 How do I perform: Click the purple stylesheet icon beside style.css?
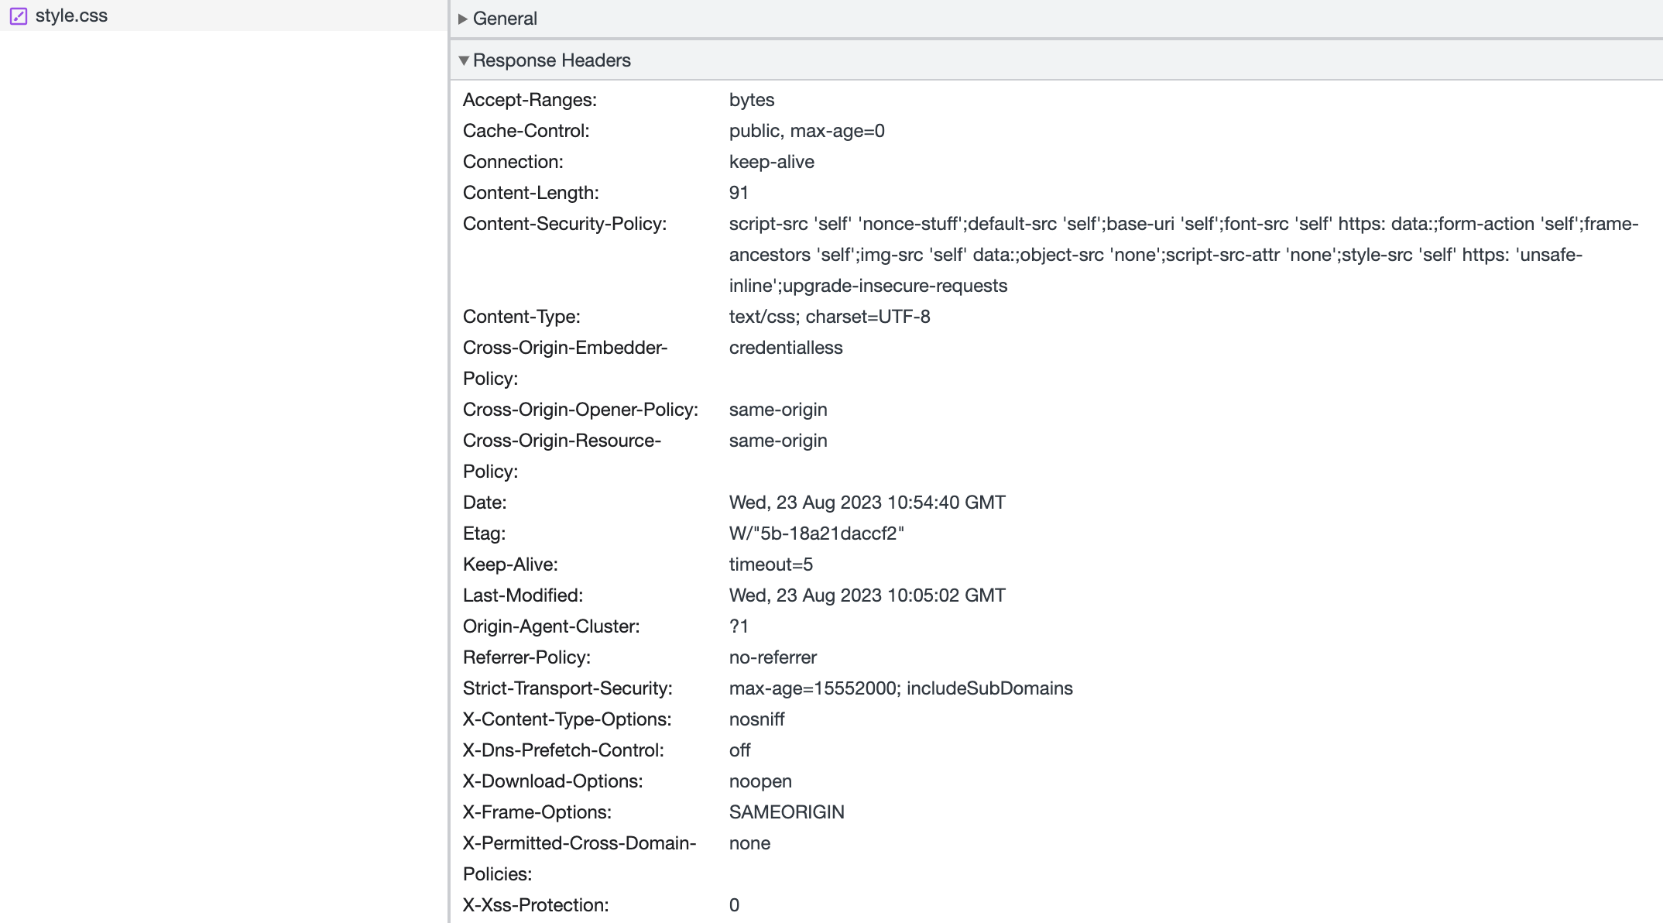[x=19, y=15]
